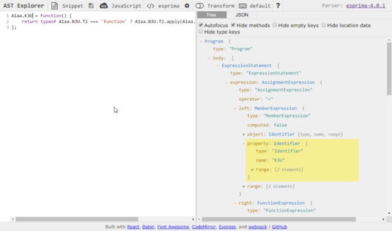Collapse the Program root node
This screenshot has width=392, height=231.
[201, 41]
